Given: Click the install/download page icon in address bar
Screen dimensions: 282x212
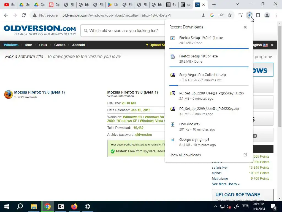Looking at the screenshot, I should pyautogui.click(x=203, y=15).
